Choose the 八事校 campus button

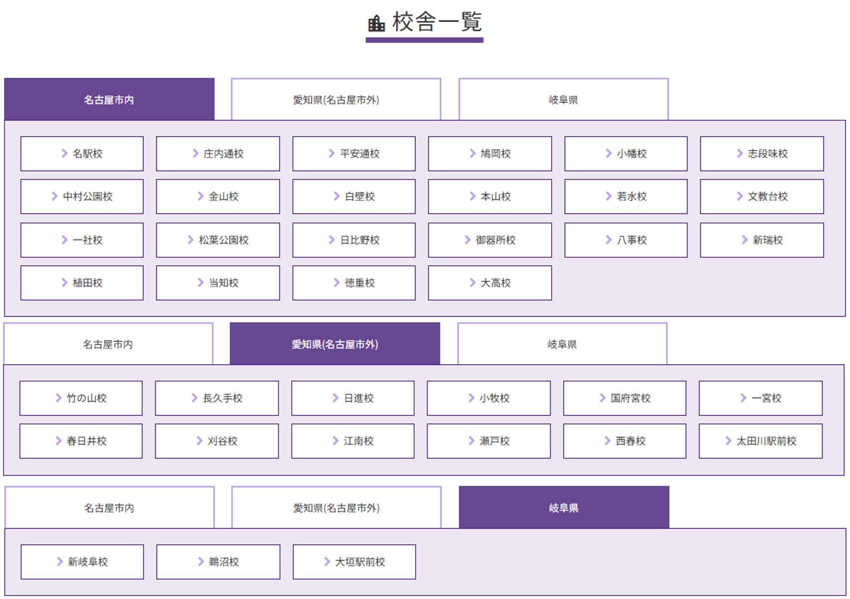626,240
